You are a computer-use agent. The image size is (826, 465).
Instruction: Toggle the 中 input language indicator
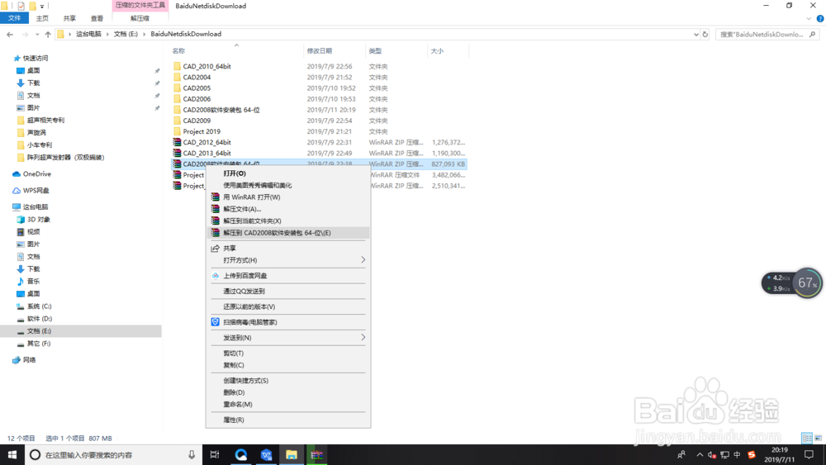pos(737,454)
